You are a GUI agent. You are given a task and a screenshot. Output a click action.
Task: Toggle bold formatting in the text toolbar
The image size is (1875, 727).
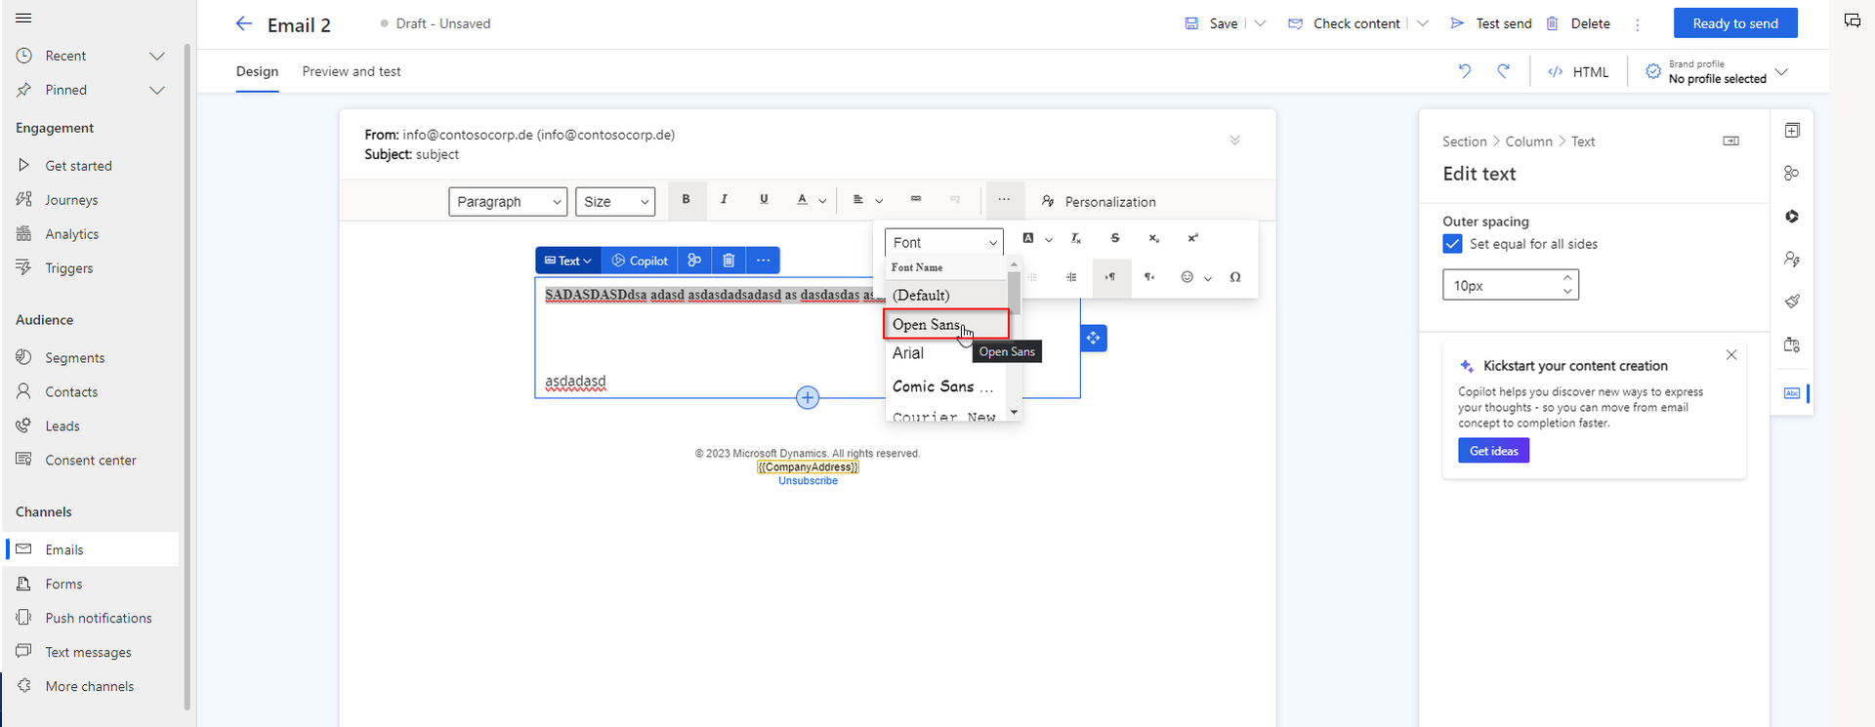686,200
